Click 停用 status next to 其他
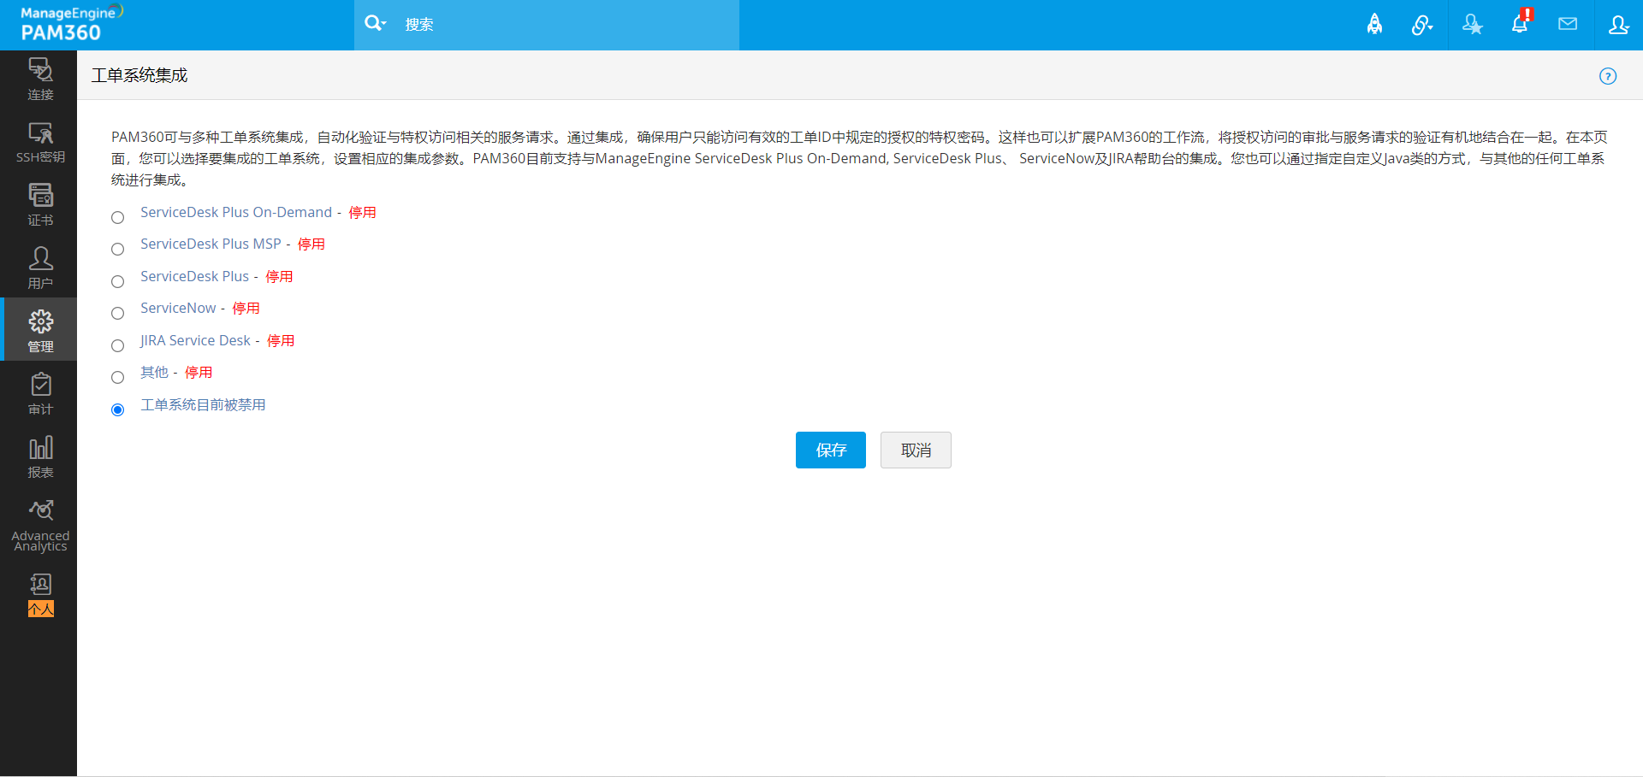Viewport: 1643px width, 777px height. [199, 372]
